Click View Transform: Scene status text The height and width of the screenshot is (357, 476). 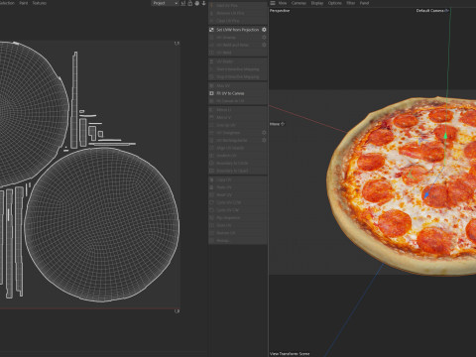tap(290, 354)
